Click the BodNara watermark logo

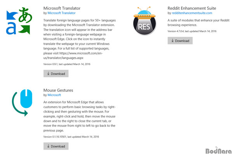point(219,150)
